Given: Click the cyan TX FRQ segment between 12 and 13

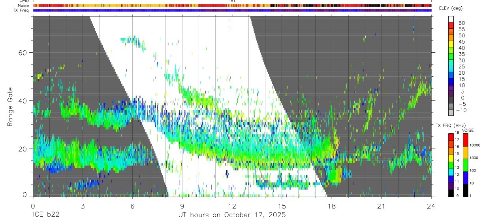Looking at the screenshot, I should [451, 172].
